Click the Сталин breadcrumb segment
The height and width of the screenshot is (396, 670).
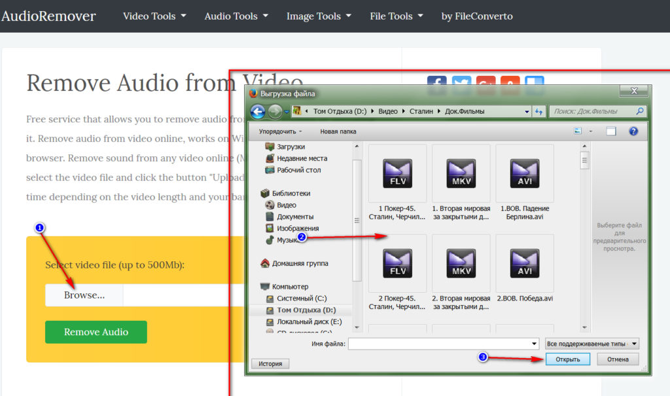(x=421, y=111)
